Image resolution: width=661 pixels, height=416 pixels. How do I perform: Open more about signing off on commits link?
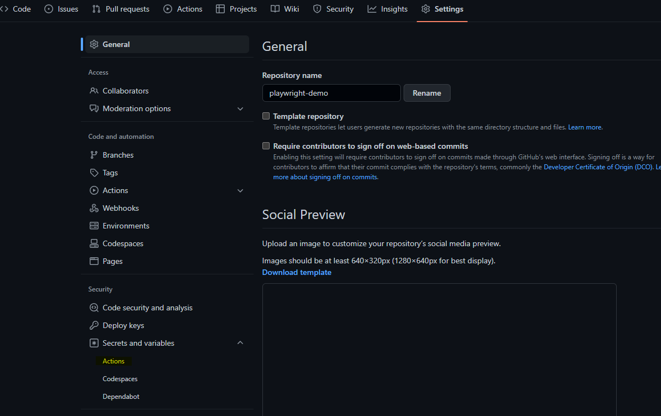(325, 177)
